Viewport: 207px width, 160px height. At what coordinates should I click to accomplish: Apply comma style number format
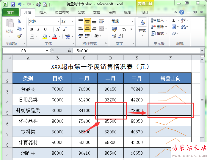point(131,29)
